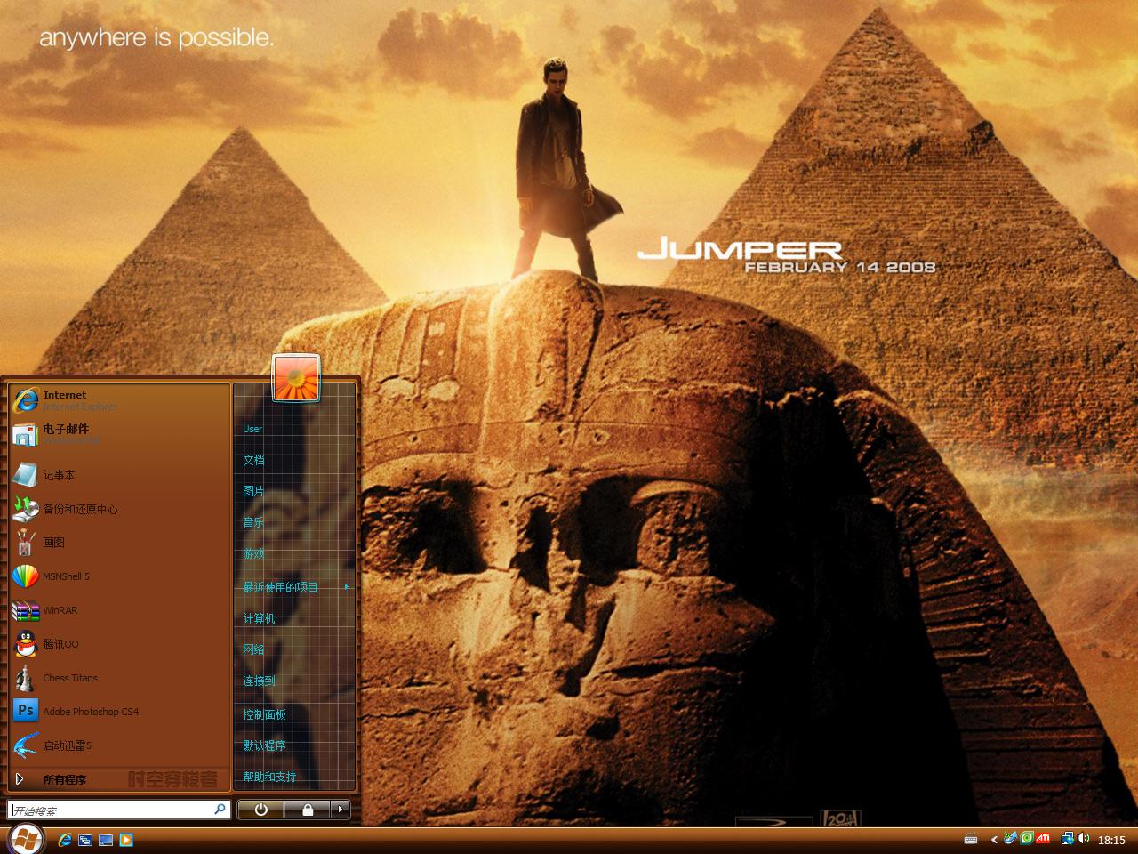
Task: Click the keyboard language bar icon
Action: point(971,839)
